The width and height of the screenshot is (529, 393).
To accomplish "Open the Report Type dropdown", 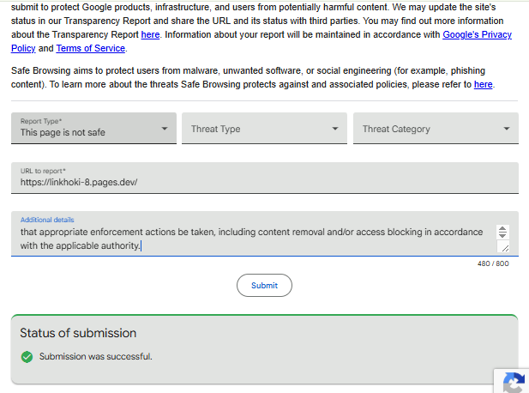I will pyautogui.click(x=93, y=129).
